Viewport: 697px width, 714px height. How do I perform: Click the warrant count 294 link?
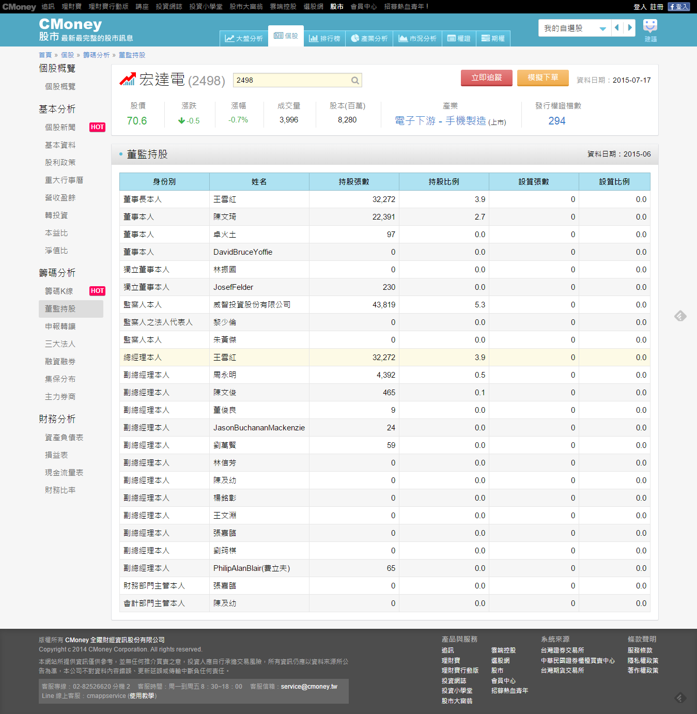coord(557,120)
